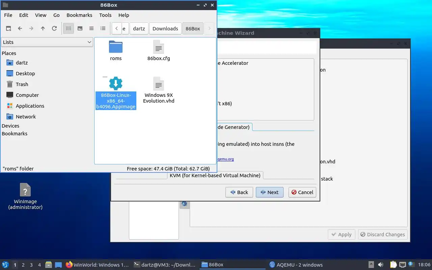
Task: Click the Devices section header
Action: tap(10, 126)
